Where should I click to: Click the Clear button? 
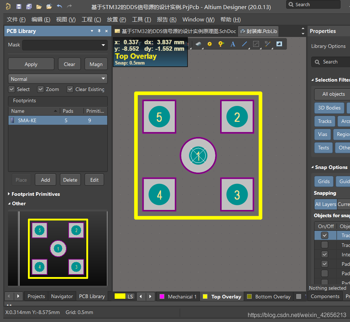69,64
